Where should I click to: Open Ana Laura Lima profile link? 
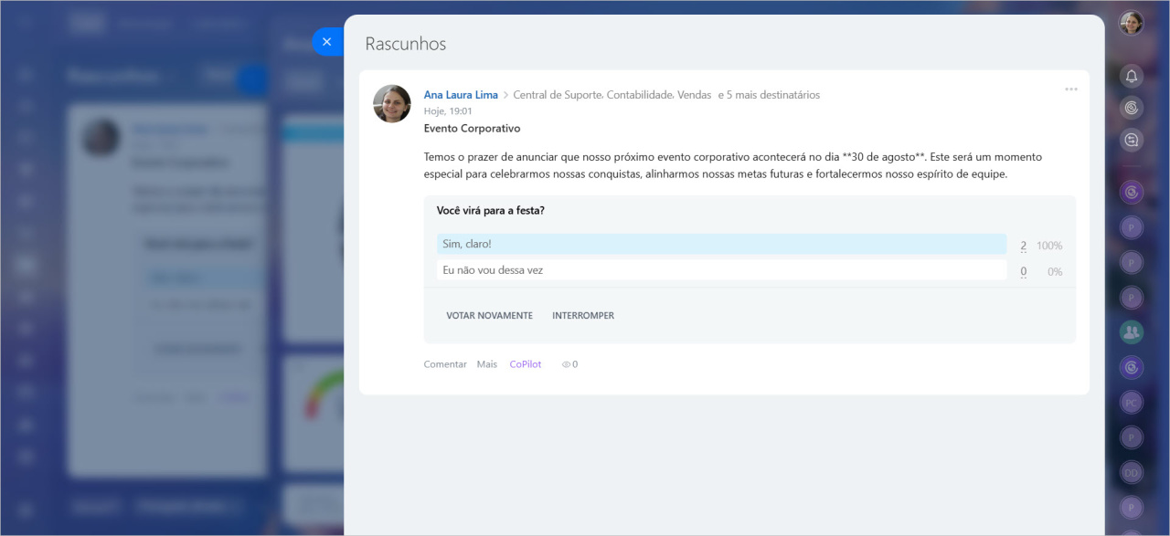pos(461,95)
